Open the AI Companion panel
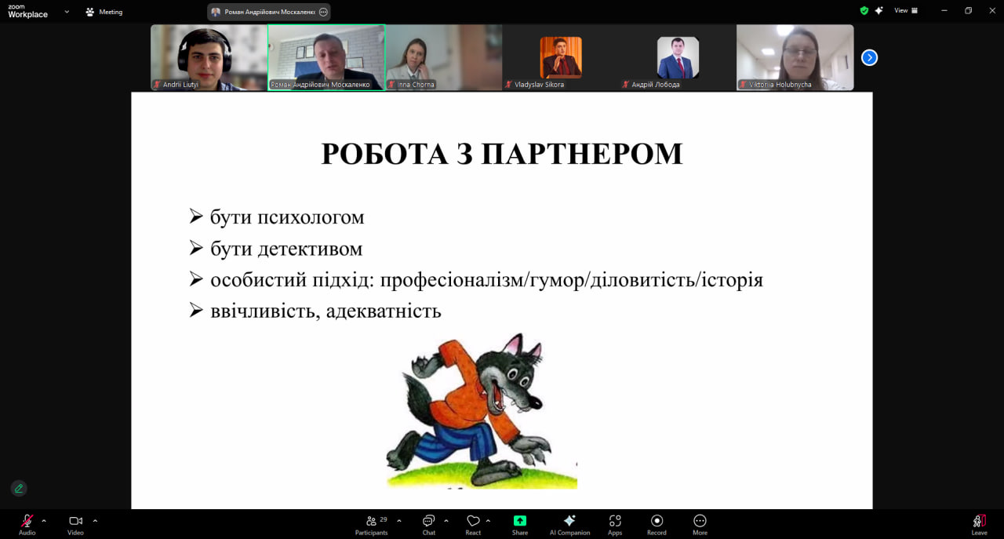This screenshot has height=539, width=1004. point(570,524)
